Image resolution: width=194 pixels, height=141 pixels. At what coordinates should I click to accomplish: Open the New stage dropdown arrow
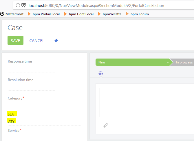tap(168, 62)
